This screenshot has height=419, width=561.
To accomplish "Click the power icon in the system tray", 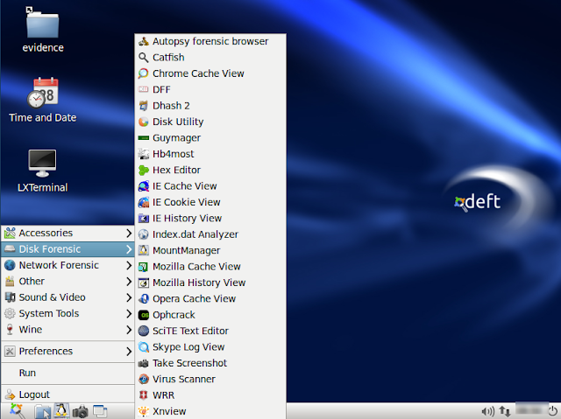I will point(553,411).
